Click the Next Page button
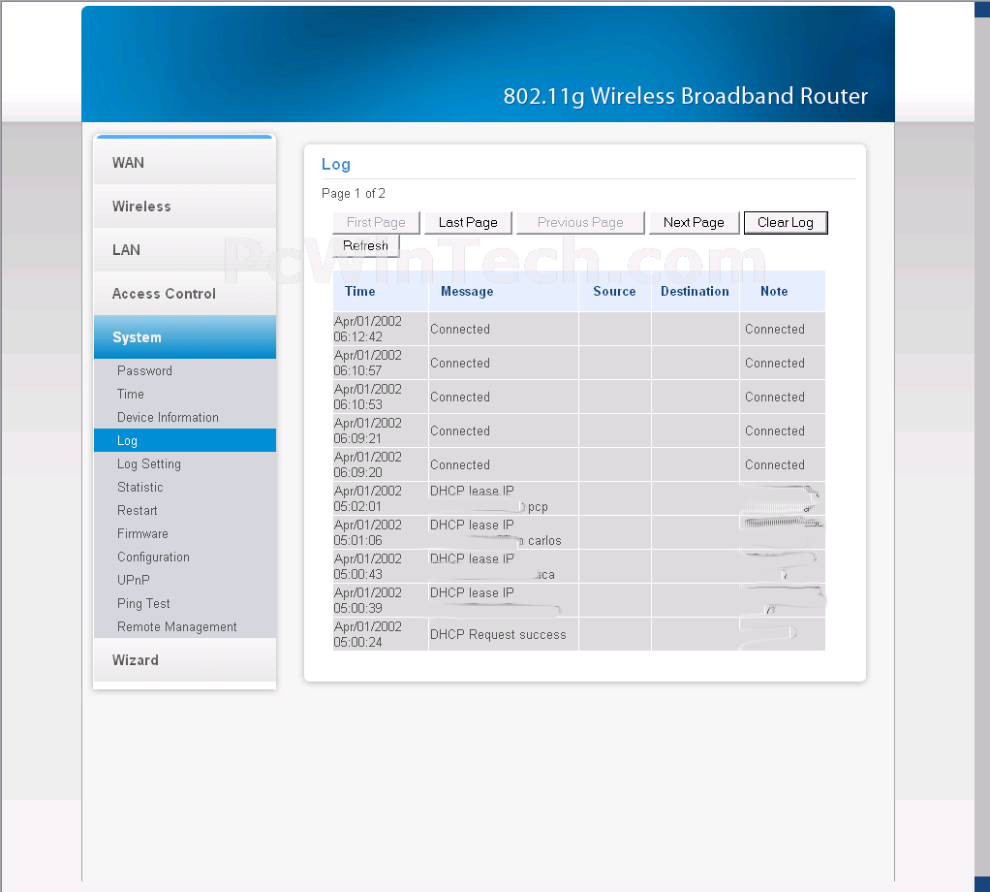990x892 pixels. [694, 222]
